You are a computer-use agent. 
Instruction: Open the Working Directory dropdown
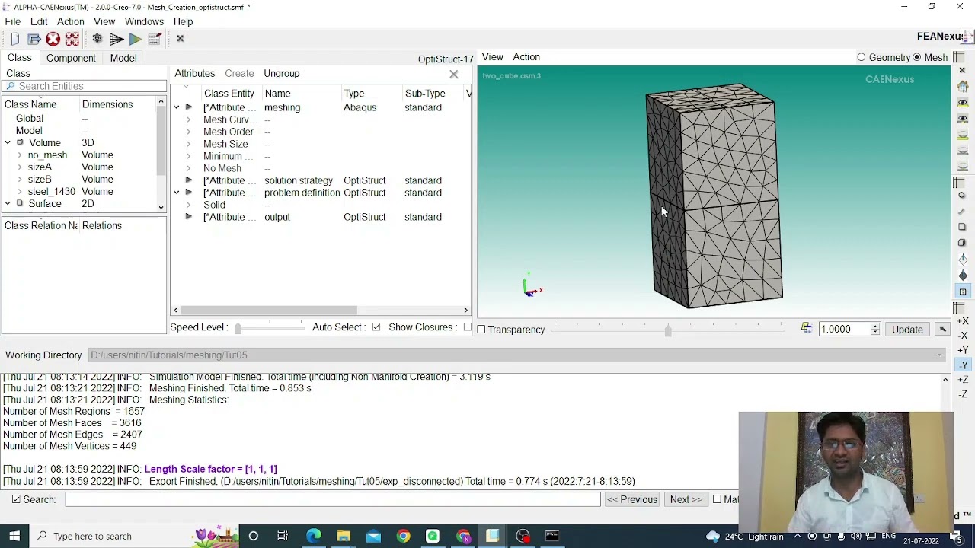point(940,355)
